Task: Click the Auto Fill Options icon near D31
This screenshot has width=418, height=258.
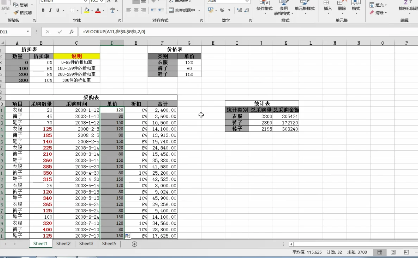Action: tap(128, 236)
